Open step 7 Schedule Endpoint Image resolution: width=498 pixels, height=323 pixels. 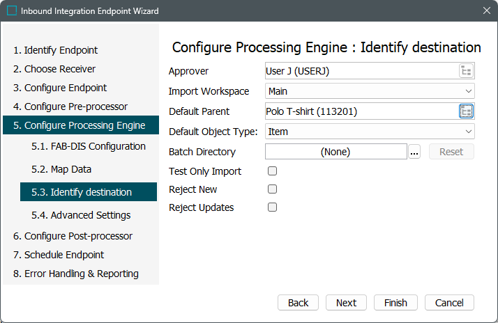tap(59, 255)
